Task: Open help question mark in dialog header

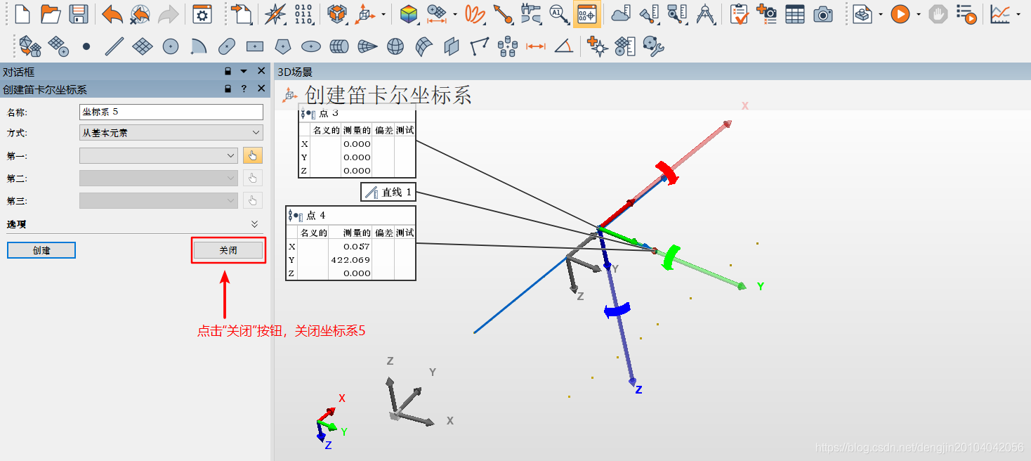Action: [244, 89]
